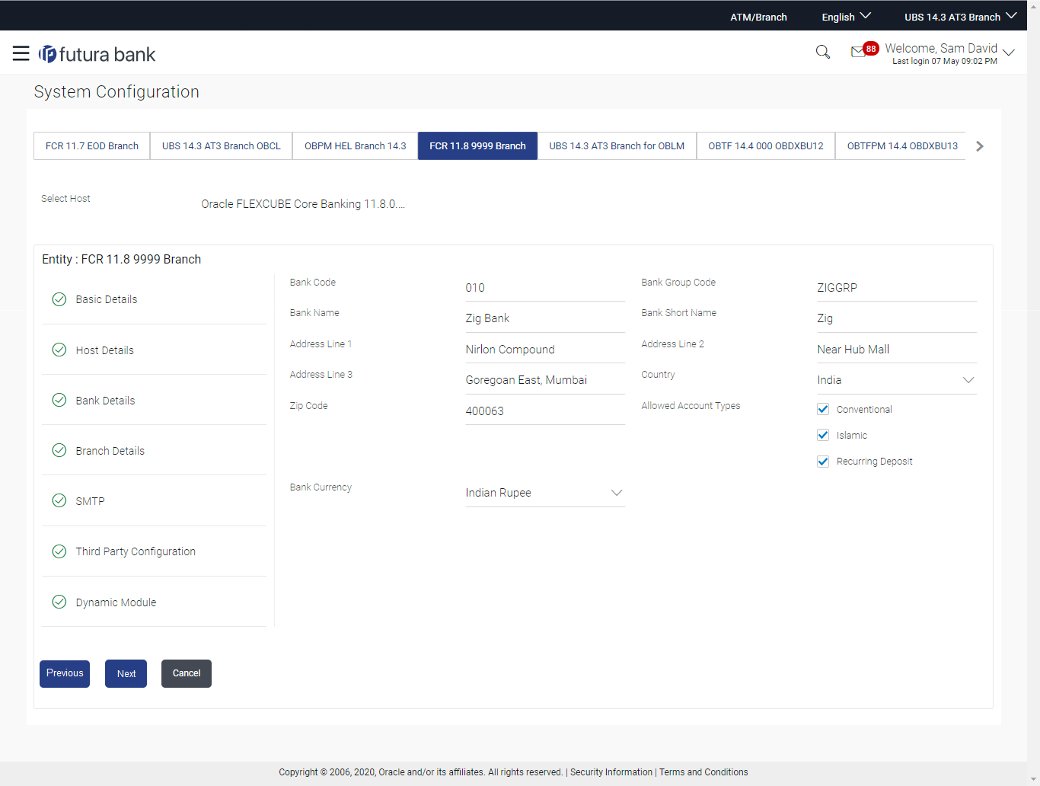Click the Previous button

click(65, 673)
